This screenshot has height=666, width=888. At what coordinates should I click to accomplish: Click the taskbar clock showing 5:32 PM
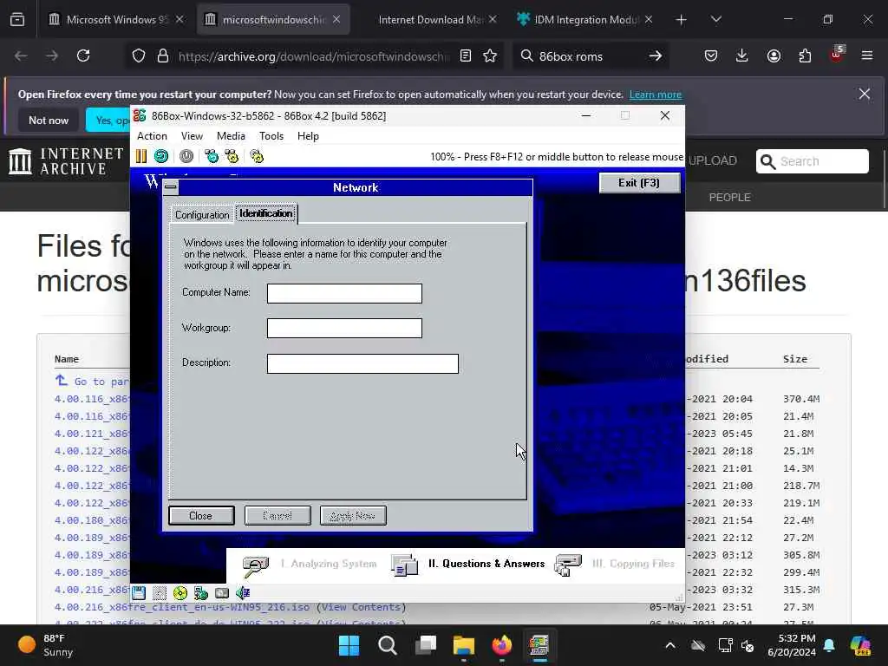tap(792, 645)
